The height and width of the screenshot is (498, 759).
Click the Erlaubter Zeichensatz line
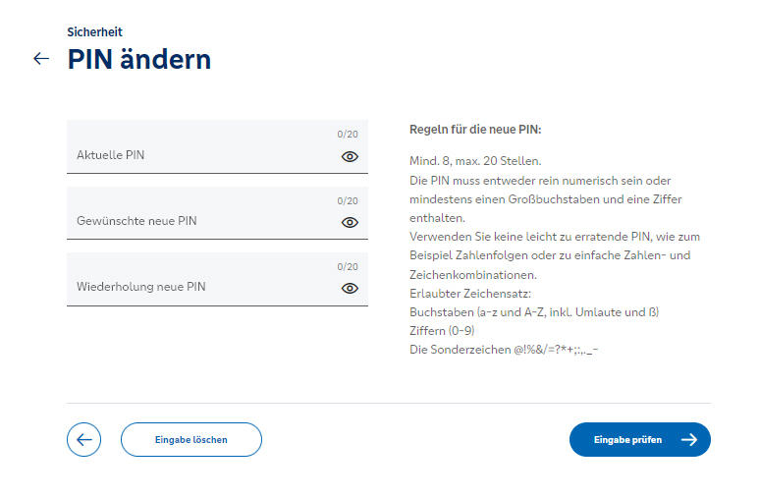[x=470, y=293]
